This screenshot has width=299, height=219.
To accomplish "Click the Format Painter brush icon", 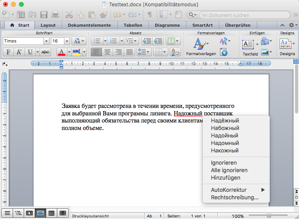I will click(x=103, y=15).
